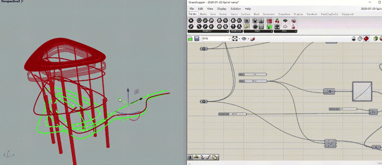Pick the Text parameter 'A' hexagon icon
Image resolution: width=382 pixels, height=165 pixels.
pos(239,26)
